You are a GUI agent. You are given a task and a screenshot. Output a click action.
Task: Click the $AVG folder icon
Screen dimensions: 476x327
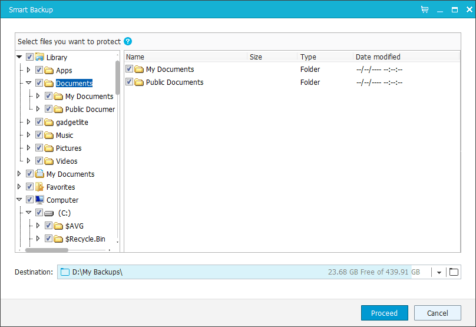[x=58, y=226]
